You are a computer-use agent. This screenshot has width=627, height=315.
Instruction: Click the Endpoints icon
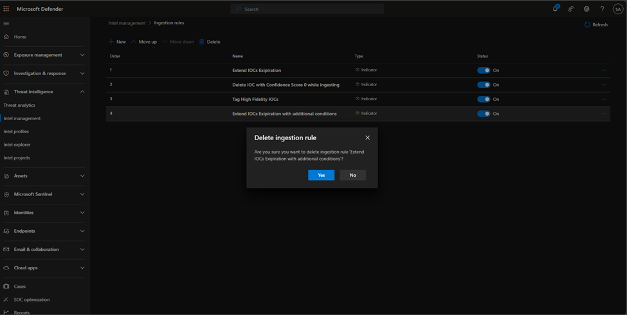point(6,231)
